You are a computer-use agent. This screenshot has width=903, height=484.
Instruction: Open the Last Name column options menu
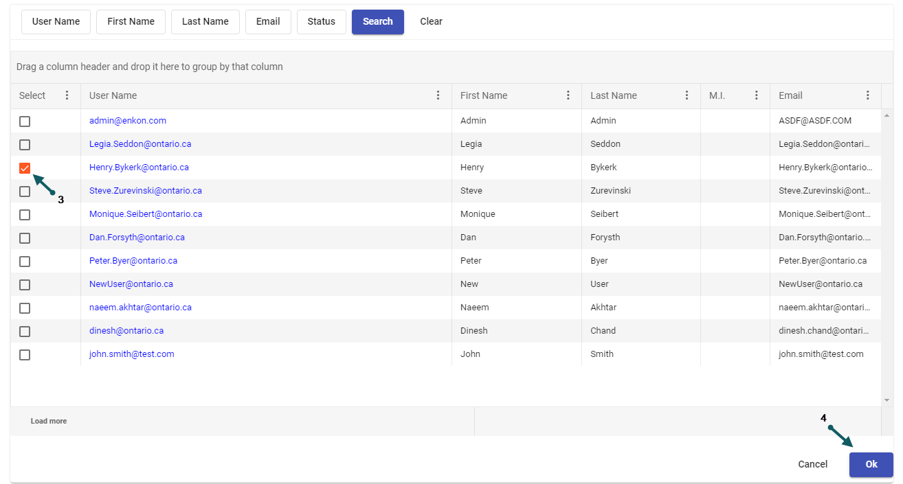(x=687, y=95)
